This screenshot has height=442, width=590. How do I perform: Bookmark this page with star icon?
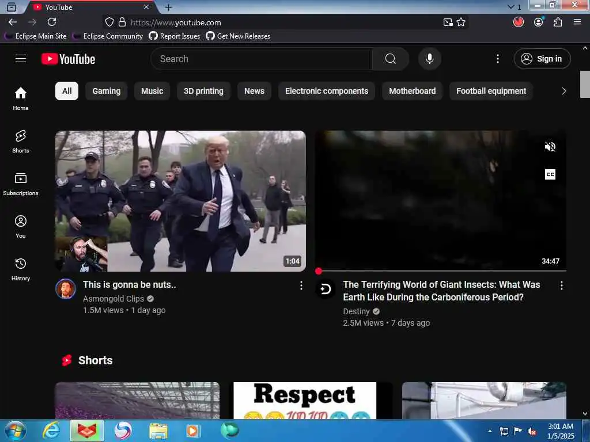pyautogui.click(x=461, y=22)
